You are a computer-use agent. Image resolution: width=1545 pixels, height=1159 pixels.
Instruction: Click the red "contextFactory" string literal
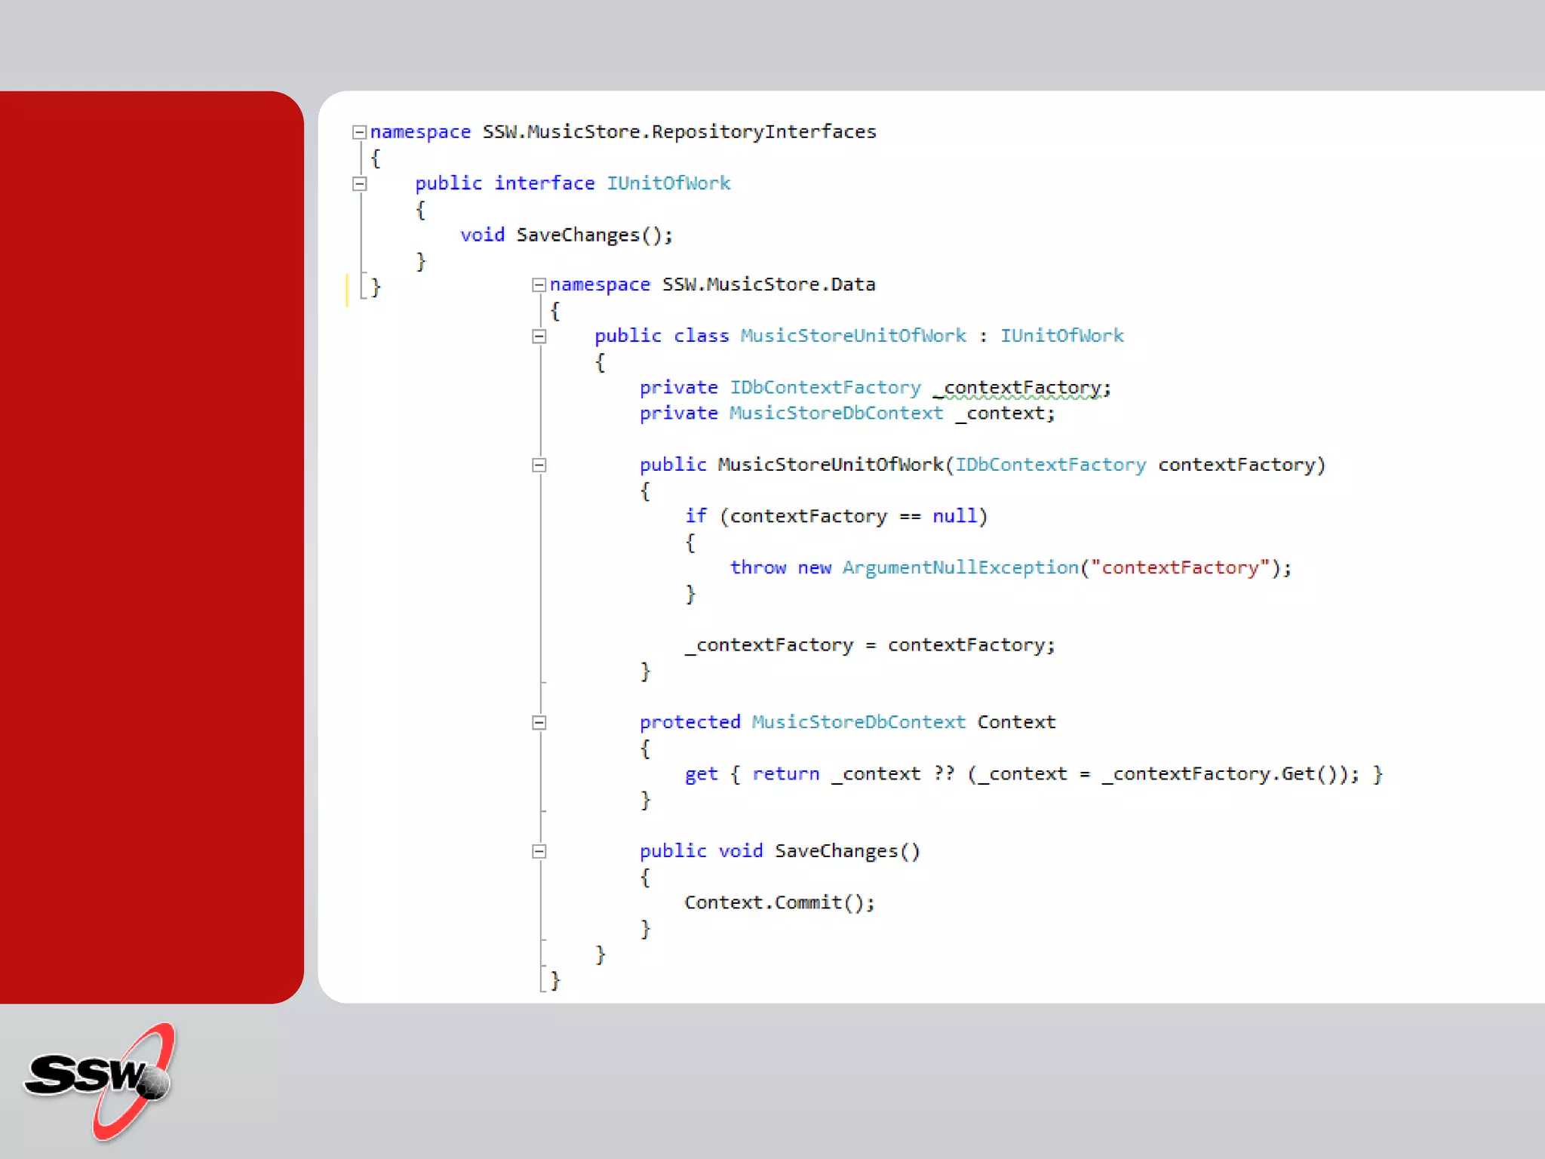[x=1180, y=567]
